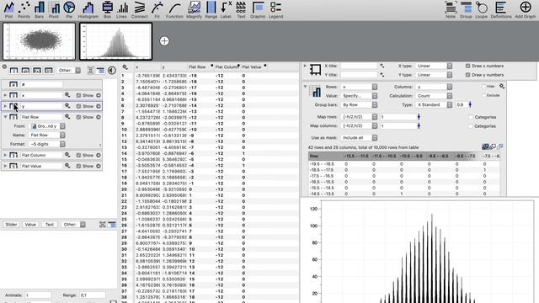Viewport: 539px width, 303px height.
Task: Open the Format ~5 digits dropdown
Action: [47, 144]
